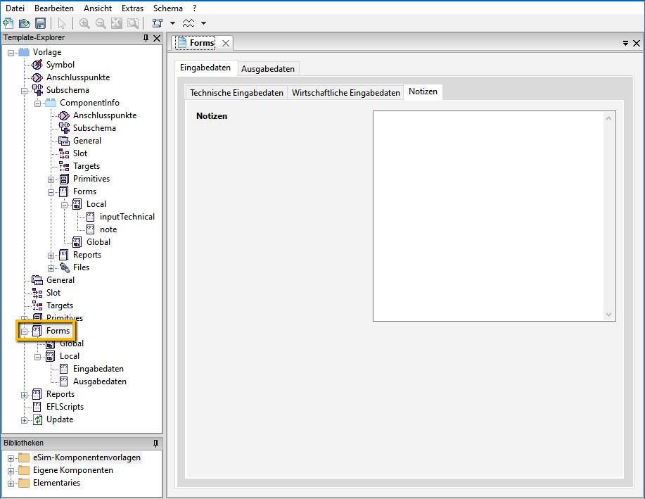The height and width of the screenshot is (499, 645).
Task: Close the Forms document tab
Action: [225, 43]
